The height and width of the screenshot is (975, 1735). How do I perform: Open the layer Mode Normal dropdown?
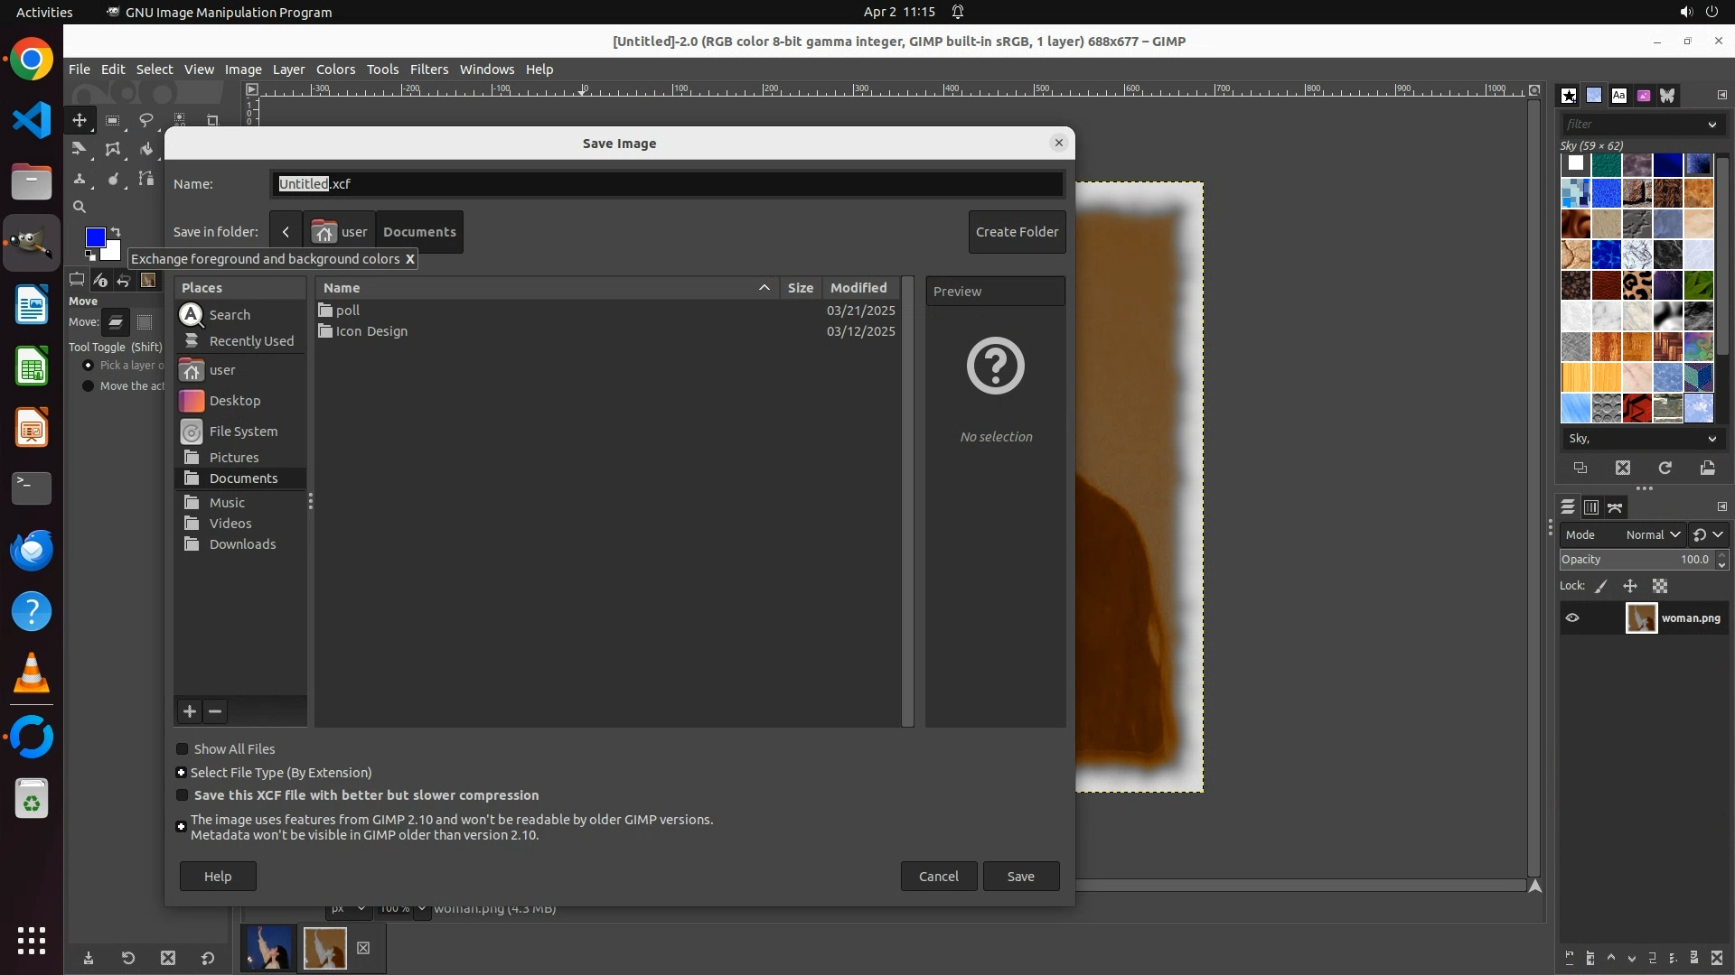pyautogui.click(x=1652, y=534)
